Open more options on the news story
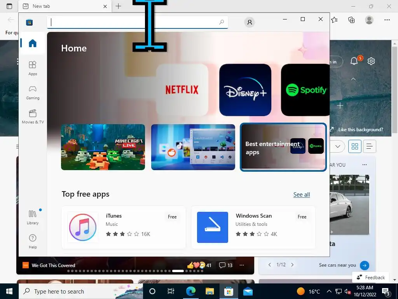398x299 pixels. click(x=242, y=265)
